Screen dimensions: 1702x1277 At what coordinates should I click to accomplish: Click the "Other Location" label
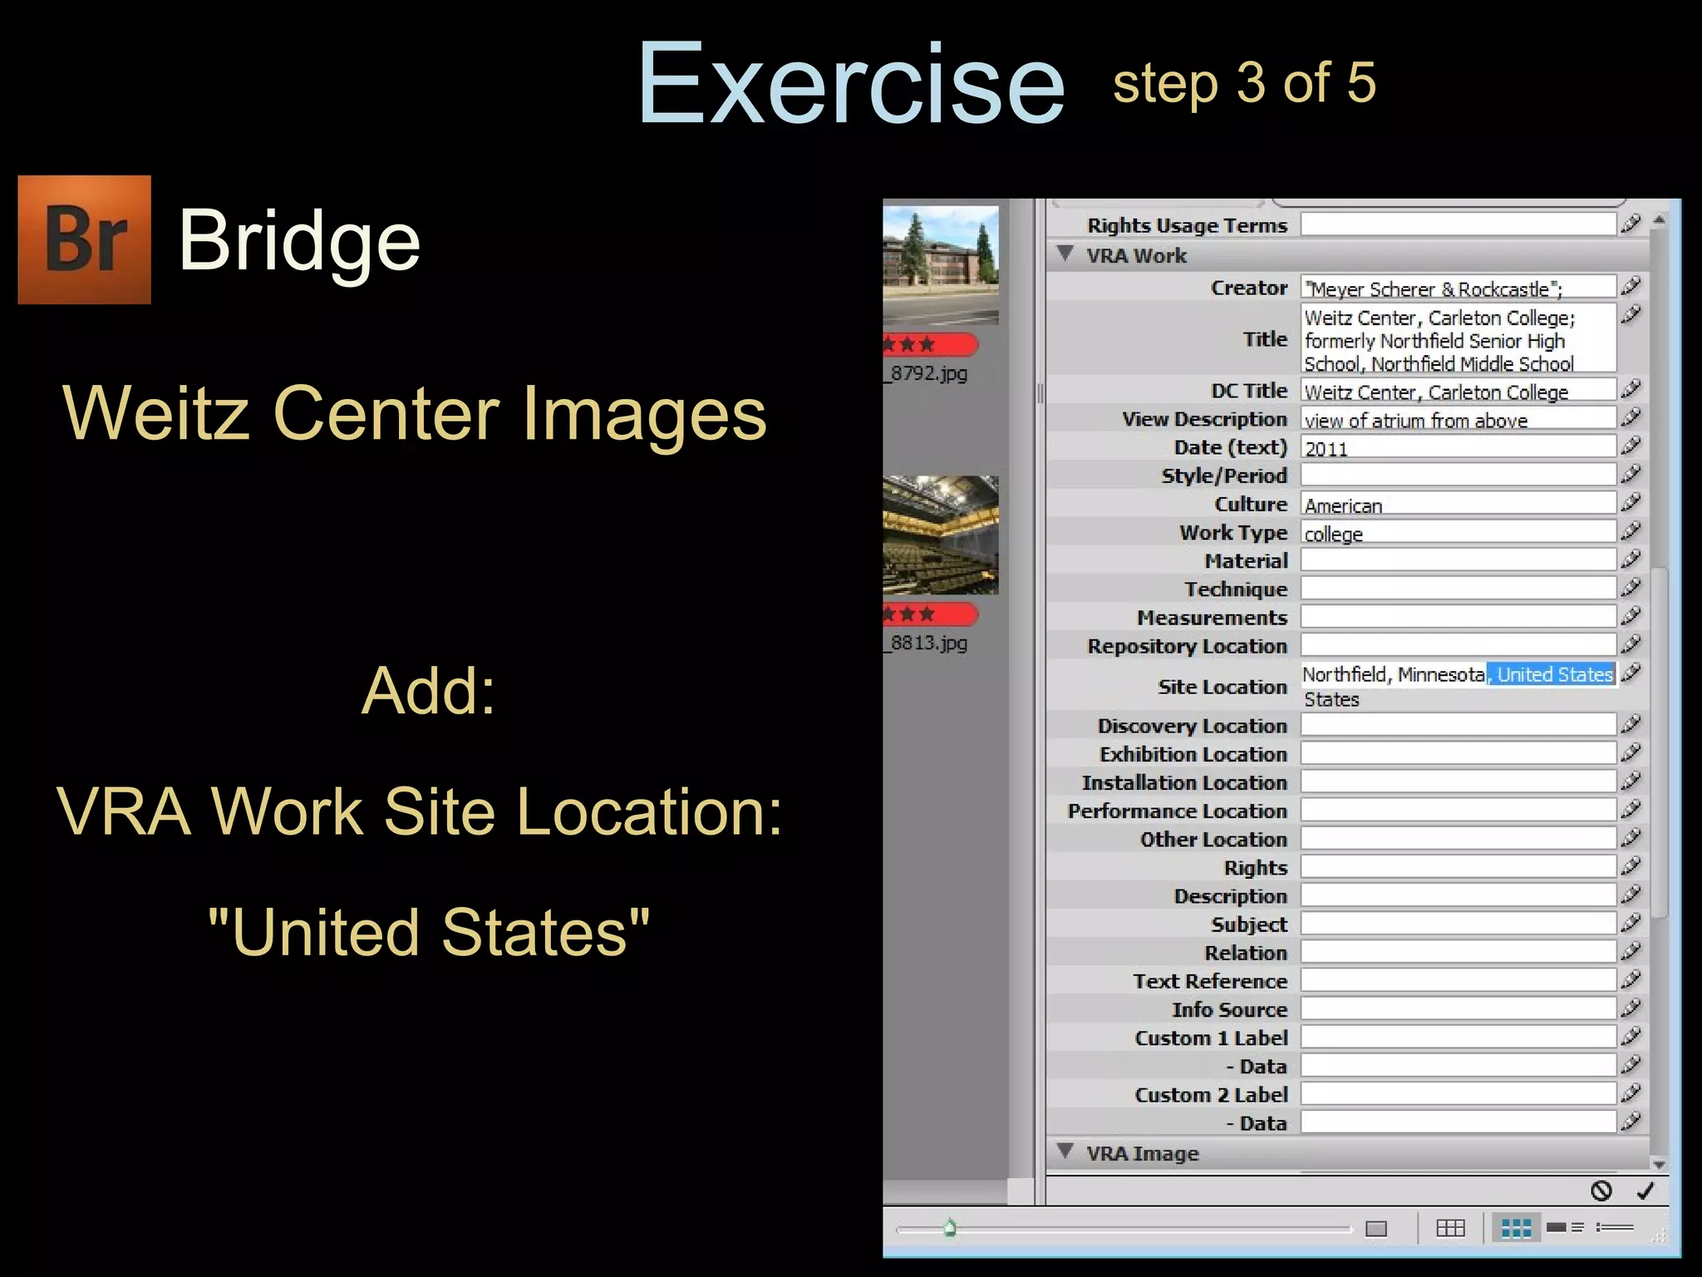click(x=1213, y=839)
